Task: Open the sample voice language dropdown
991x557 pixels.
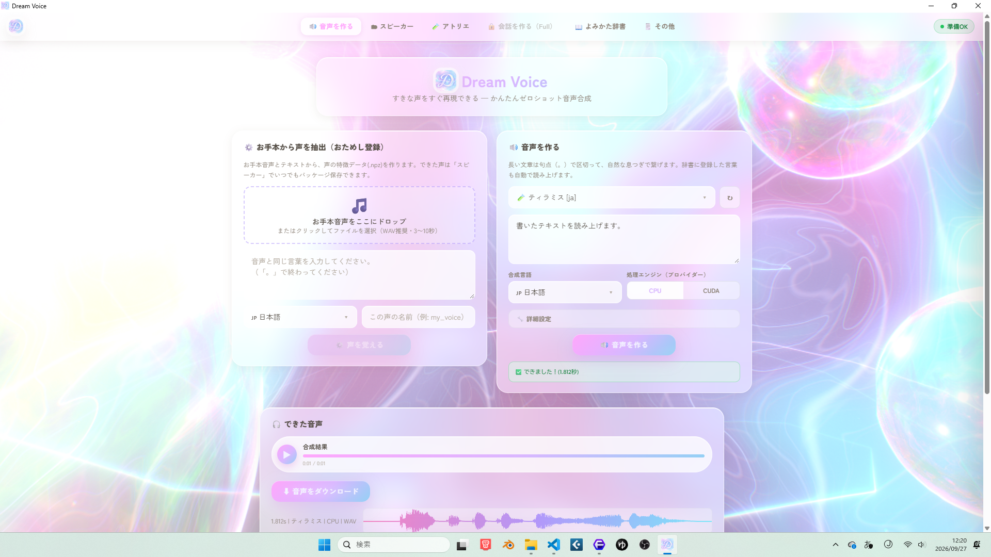Action: (300, 317)
